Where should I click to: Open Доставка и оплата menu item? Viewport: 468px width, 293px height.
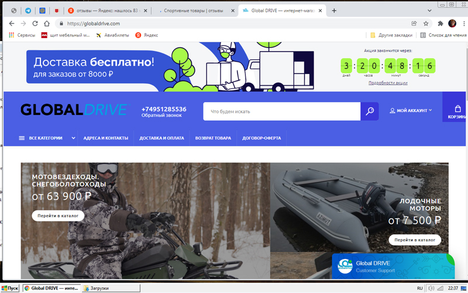tap(161, 138)
